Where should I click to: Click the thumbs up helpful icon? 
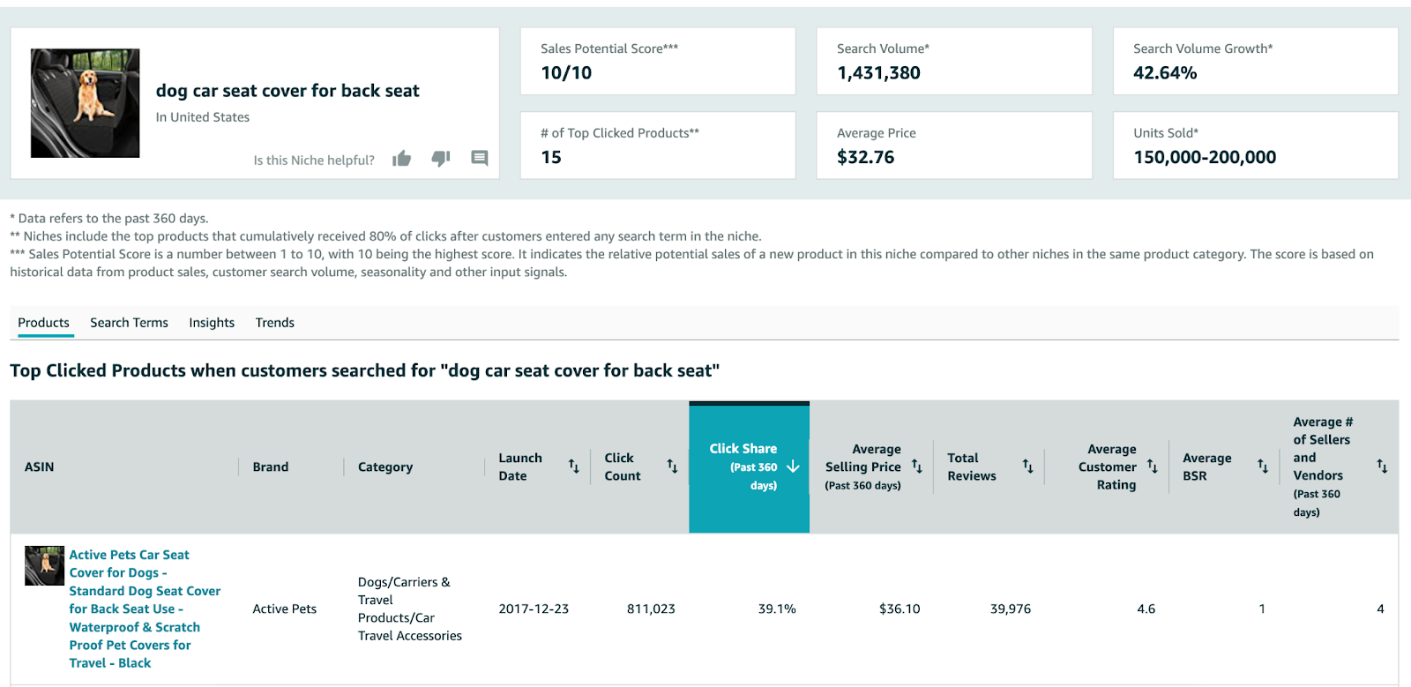click(402, 159)
